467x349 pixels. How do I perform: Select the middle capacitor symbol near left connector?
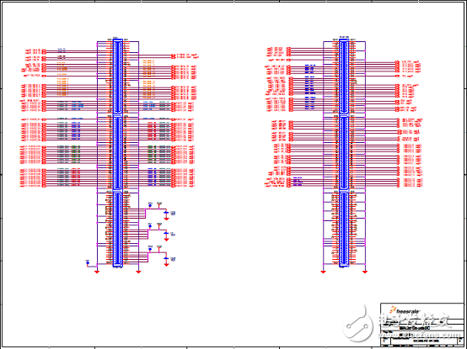point(167,234)
